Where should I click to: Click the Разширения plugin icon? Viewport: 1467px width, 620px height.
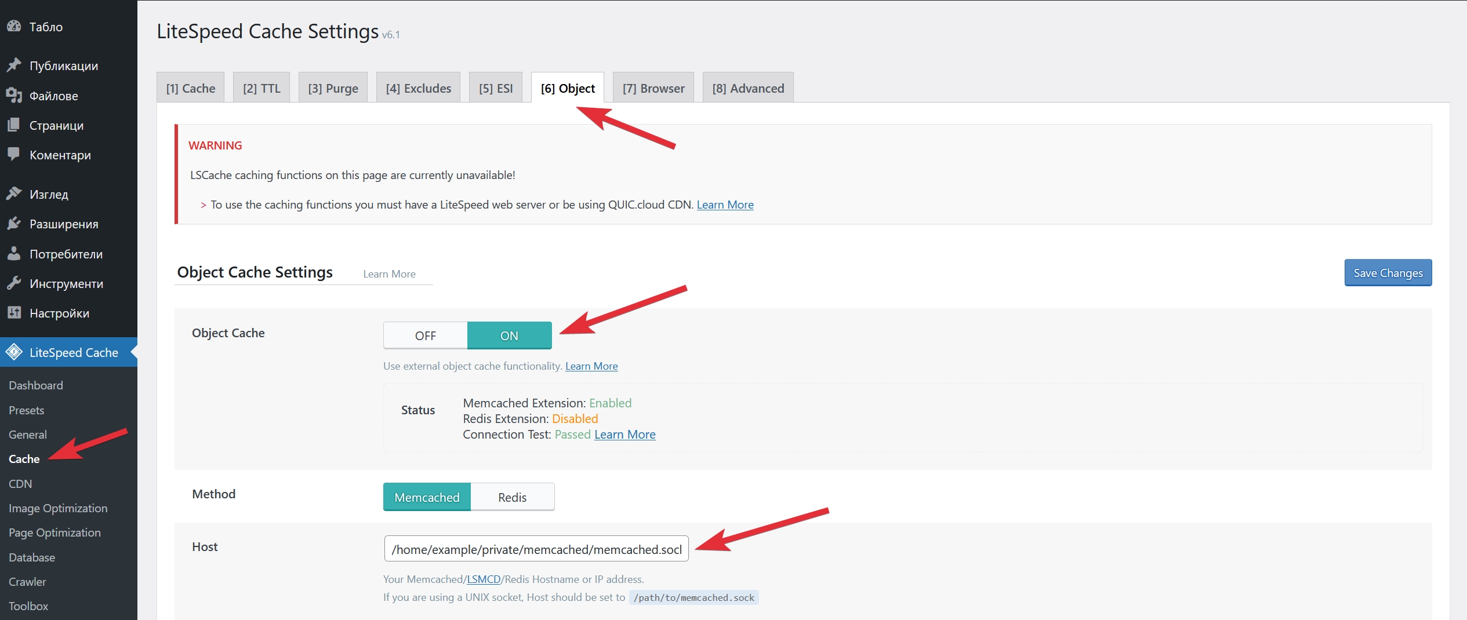tap(14, 223)
